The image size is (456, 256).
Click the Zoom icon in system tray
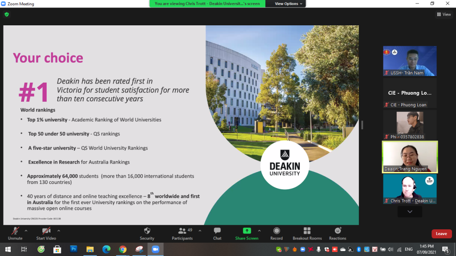(302, 249)
